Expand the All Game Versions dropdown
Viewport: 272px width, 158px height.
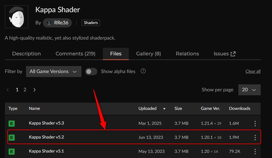(x=54, y=72)
